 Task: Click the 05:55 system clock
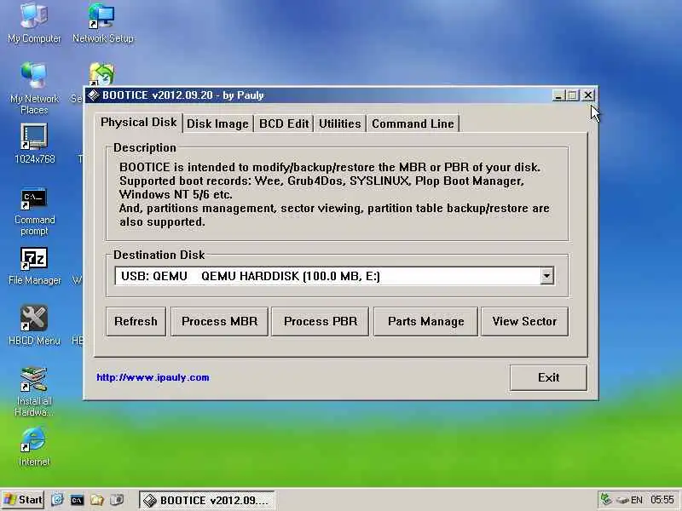tap(662, 500)
